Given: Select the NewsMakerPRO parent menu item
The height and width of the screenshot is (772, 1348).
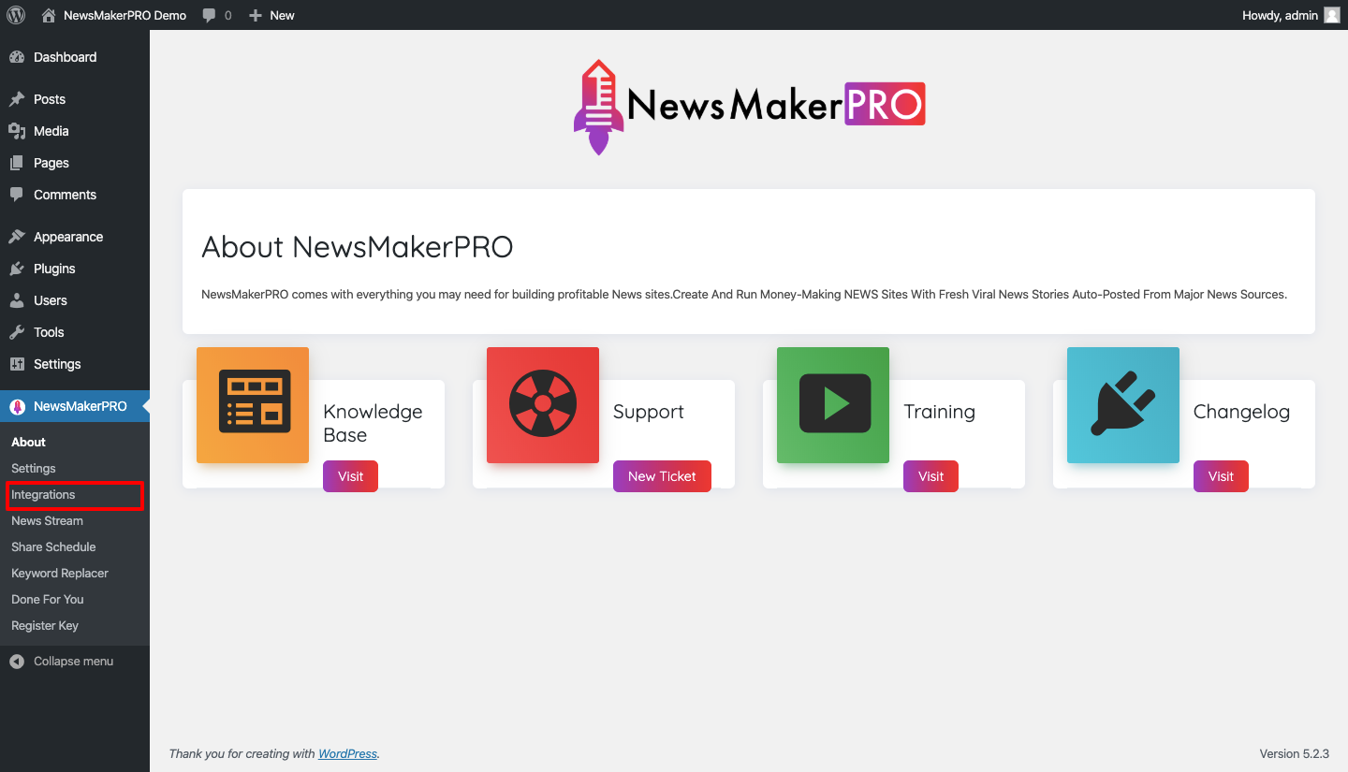Looking at the screenshot, I should (75, 406).
